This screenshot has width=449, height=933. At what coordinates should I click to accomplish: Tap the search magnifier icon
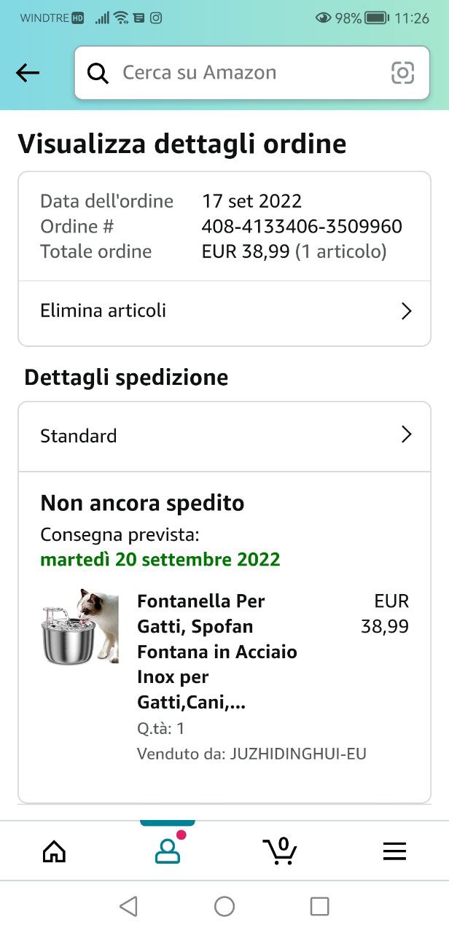tap(98, 73)
